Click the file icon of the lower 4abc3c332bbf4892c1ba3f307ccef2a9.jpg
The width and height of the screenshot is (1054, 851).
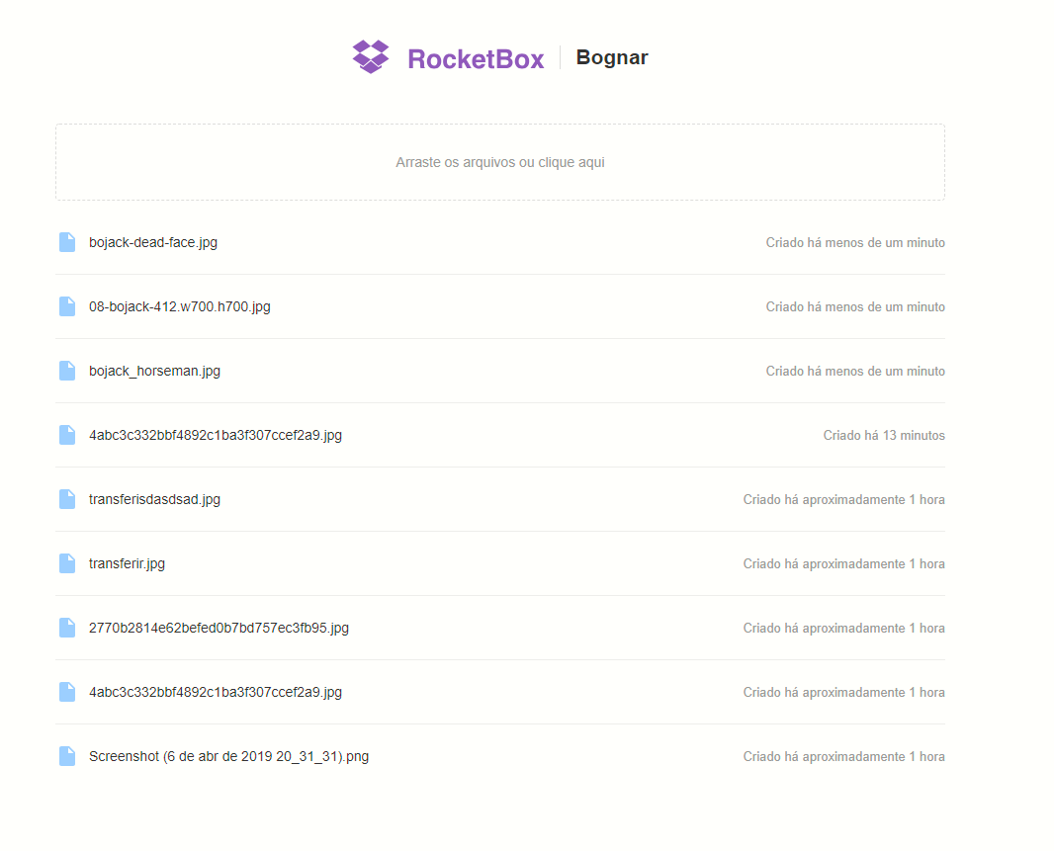[x=67, y=692]
